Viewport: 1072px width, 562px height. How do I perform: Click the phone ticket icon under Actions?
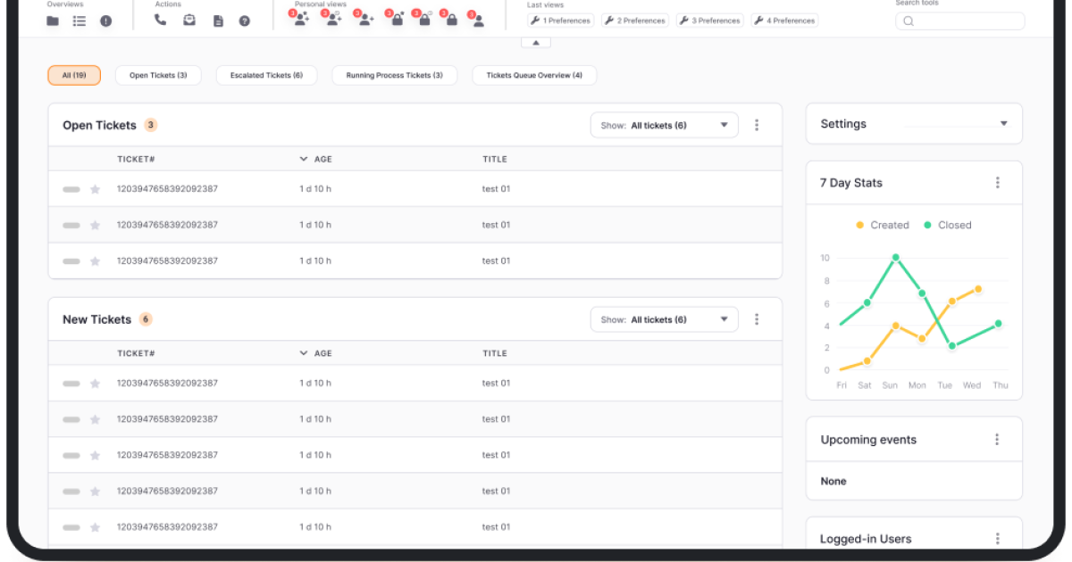point(161,21)
